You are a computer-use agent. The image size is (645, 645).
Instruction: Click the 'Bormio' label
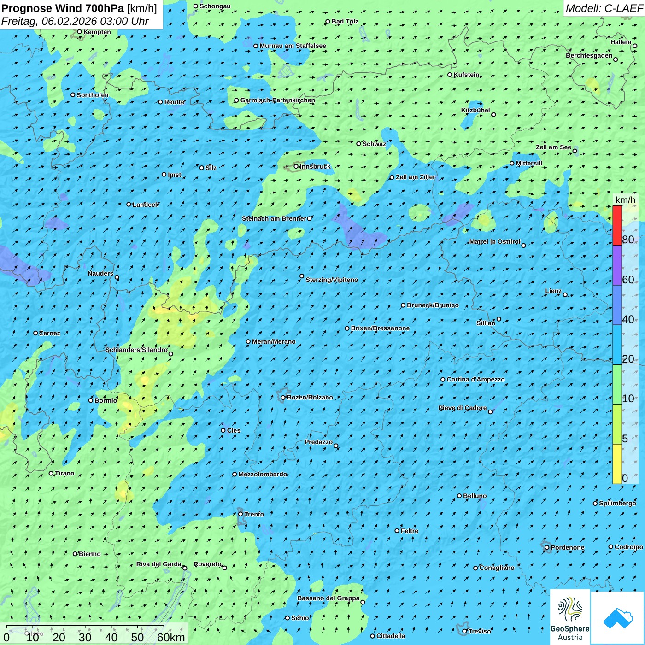[x=106, y=400]
